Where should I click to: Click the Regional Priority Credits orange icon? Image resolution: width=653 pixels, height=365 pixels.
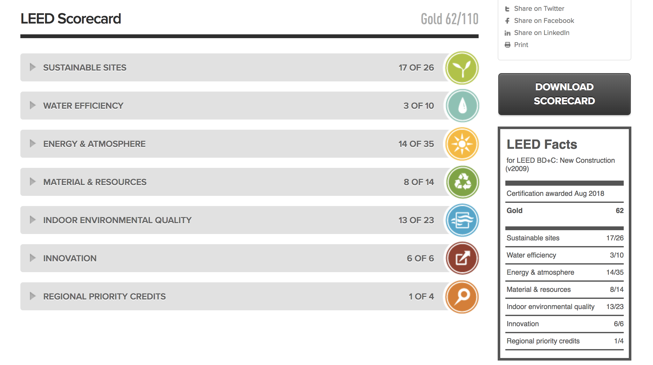tap(462, 297)
